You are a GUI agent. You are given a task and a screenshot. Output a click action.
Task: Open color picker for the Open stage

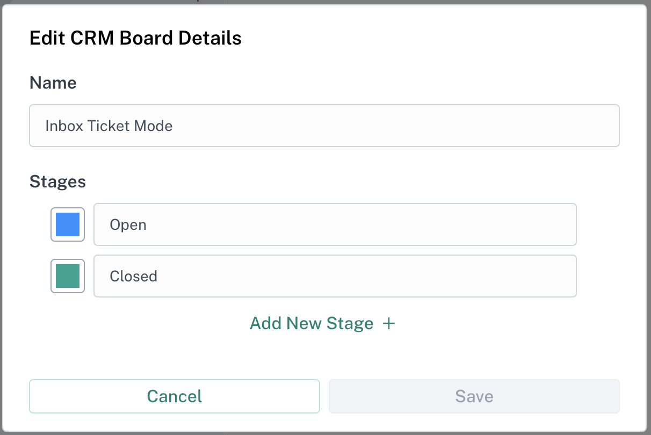point(68,224)
